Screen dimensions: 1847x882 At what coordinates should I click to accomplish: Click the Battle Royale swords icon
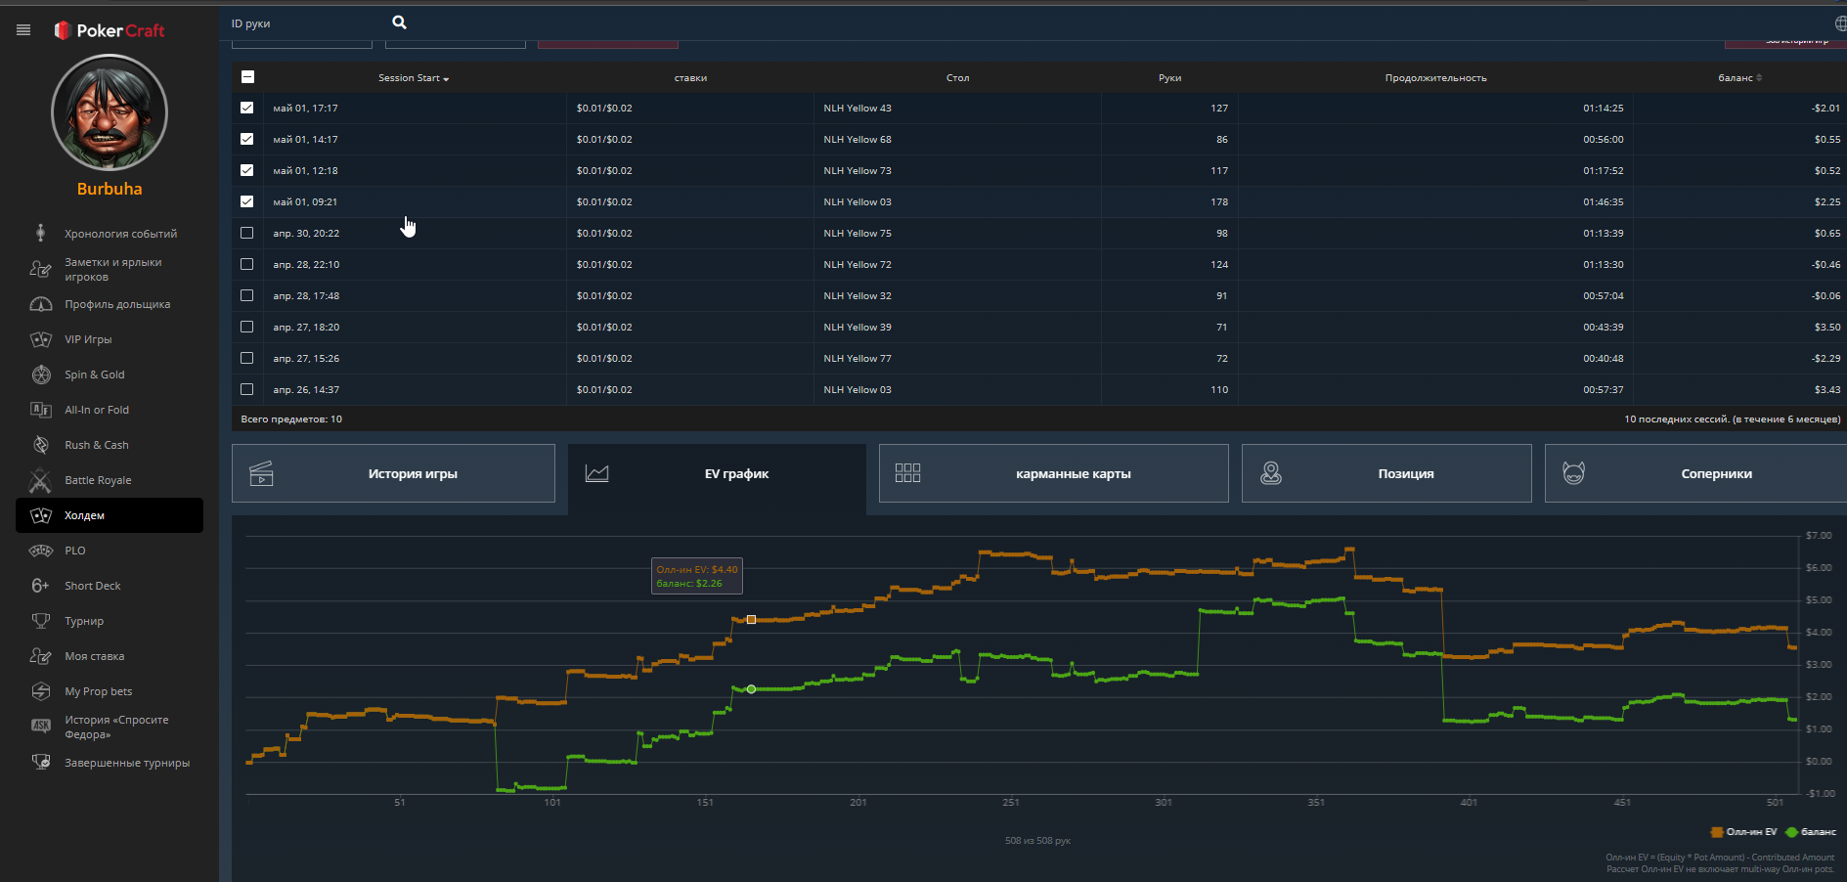coord(41,480)
